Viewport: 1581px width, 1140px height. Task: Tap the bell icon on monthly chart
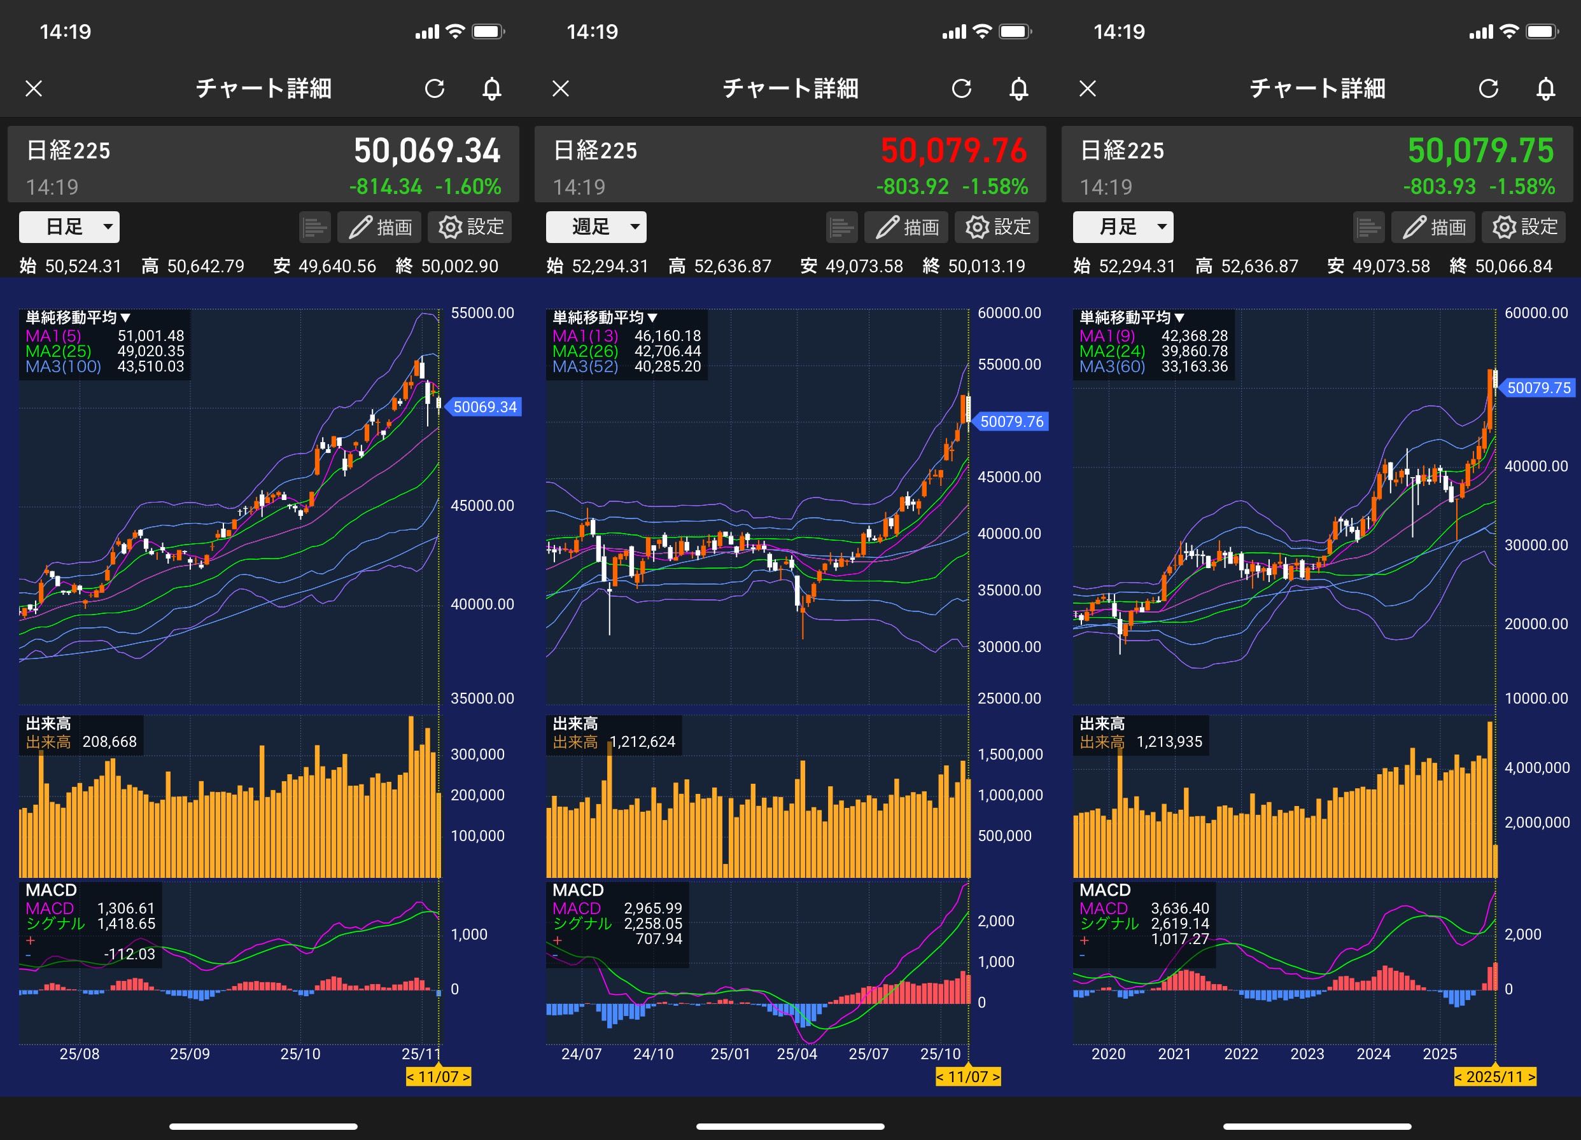click(x=1545, y=88)
